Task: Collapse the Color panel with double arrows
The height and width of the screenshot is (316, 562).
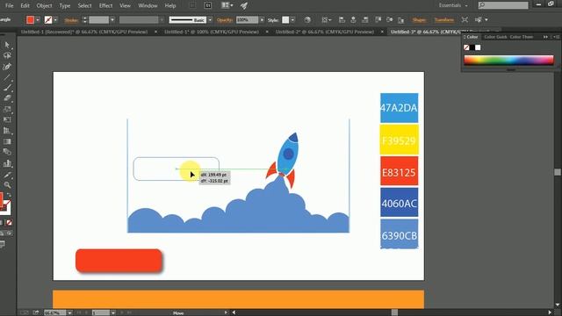Action: pyautogui.click(x=545, y=37)
